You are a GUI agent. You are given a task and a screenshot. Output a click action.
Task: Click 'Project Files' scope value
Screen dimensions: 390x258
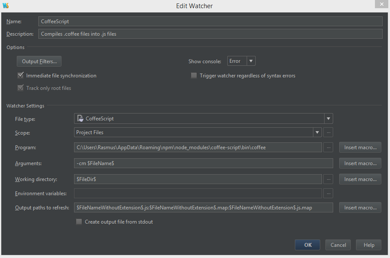click(x=90, y=132)
